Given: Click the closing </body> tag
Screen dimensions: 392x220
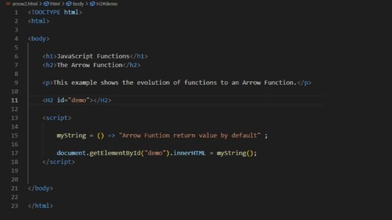Looking at the screenshot, I should coord(40,188).
